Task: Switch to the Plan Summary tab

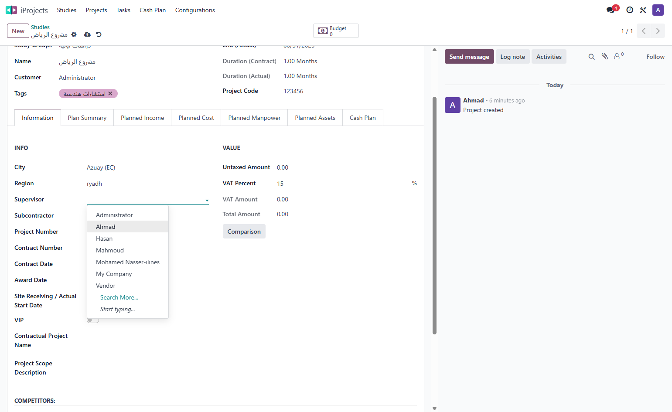Action: click(87, 118)
